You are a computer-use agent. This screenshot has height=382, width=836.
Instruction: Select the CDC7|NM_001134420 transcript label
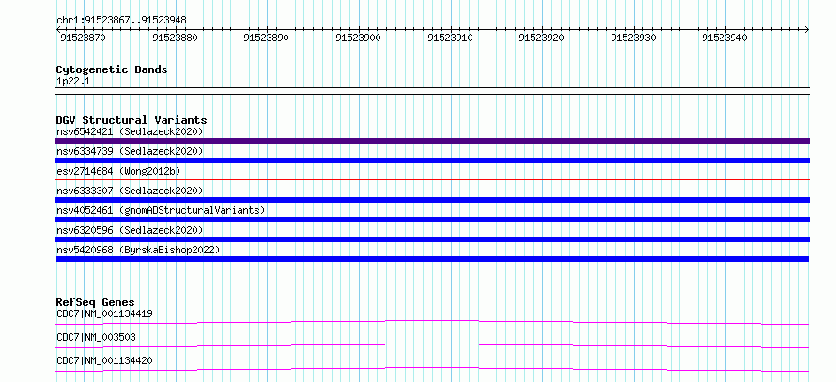104,360
